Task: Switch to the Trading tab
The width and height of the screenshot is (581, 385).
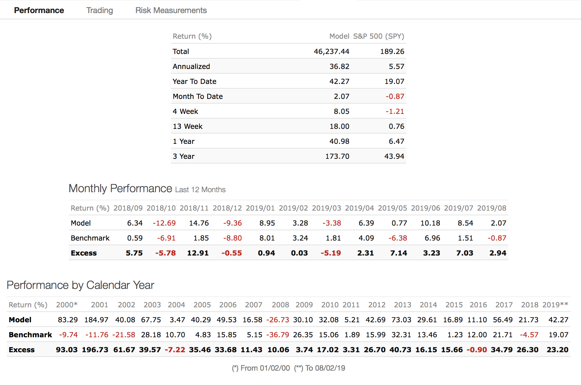Action: coord(100,10)
